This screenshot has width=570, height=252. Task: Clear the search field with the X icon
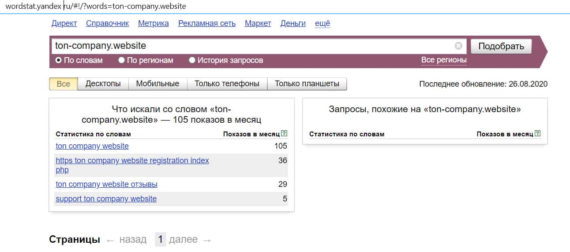(x=458, y=46)
